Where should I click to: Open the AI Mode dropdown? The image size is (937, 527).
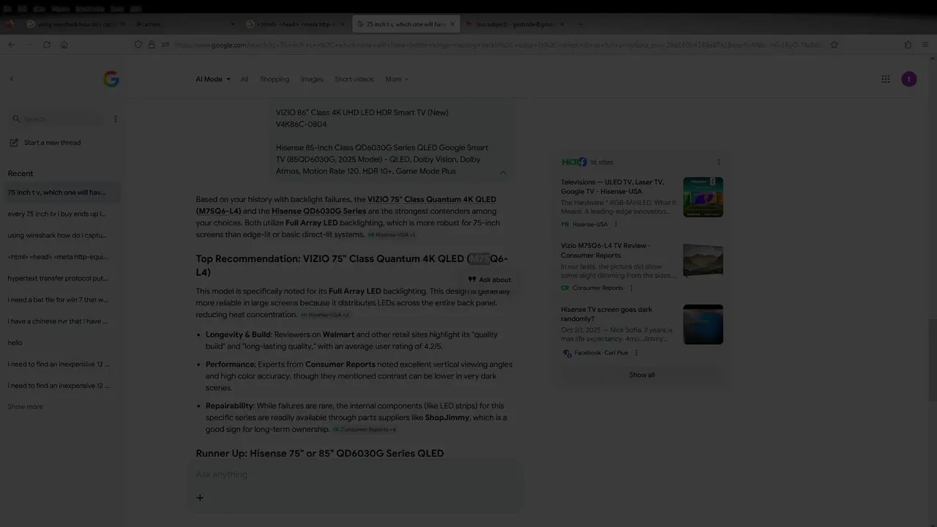coord(213,79)
